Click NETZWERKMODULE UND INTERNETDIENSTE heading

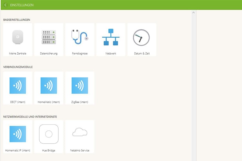tap(30, 117)
